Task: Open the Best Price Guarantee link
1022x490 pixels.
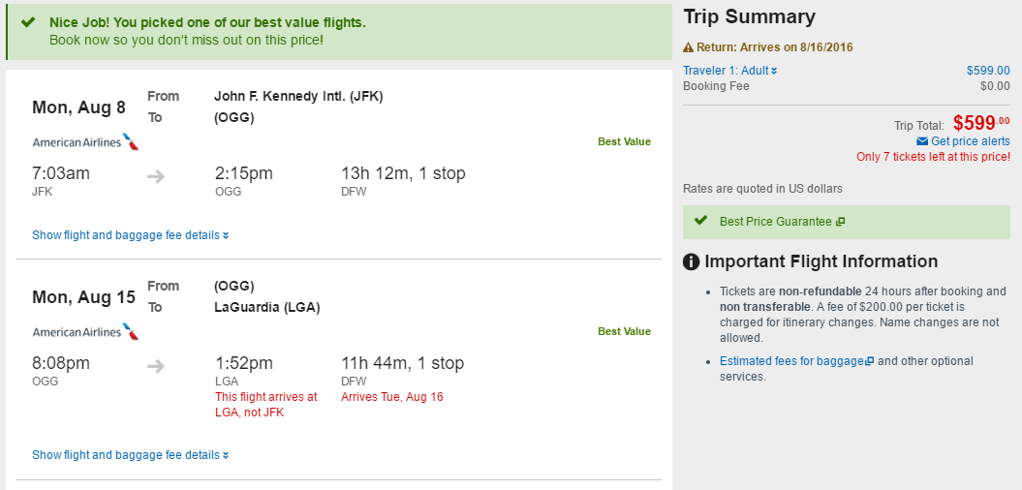Action: coord(776,222)
